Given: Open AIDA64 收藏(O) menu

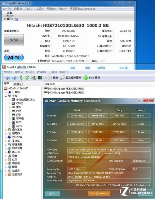Looking at the screenshot, I should pos(42,72).
